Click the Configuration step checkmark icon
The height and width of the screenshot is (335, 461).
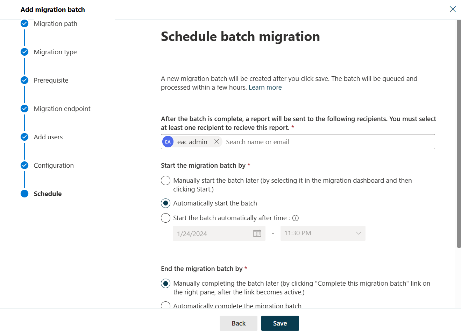tap(24, 165)
